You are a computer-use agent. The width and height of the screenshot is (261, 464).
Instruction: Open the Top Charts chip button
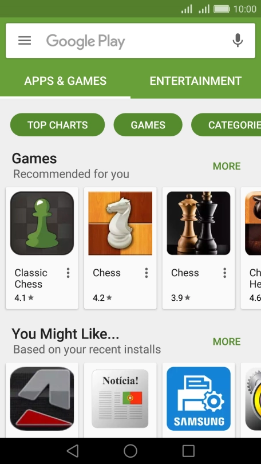click(x=58, y=125)
